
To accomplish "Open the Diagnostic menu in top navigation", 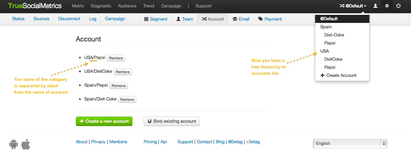I will pos(101,6).
